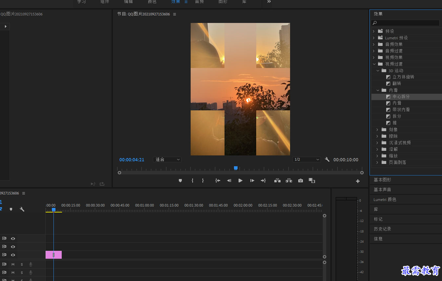Switch to the 编辑 workspace tab
Viewport: 442px width, 281px height.
tap(128, 2)
